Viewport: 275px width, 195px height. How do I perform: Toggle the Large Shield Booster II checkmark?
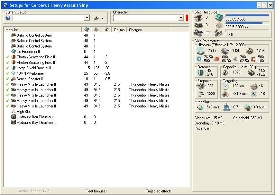[x=7, y=68]
